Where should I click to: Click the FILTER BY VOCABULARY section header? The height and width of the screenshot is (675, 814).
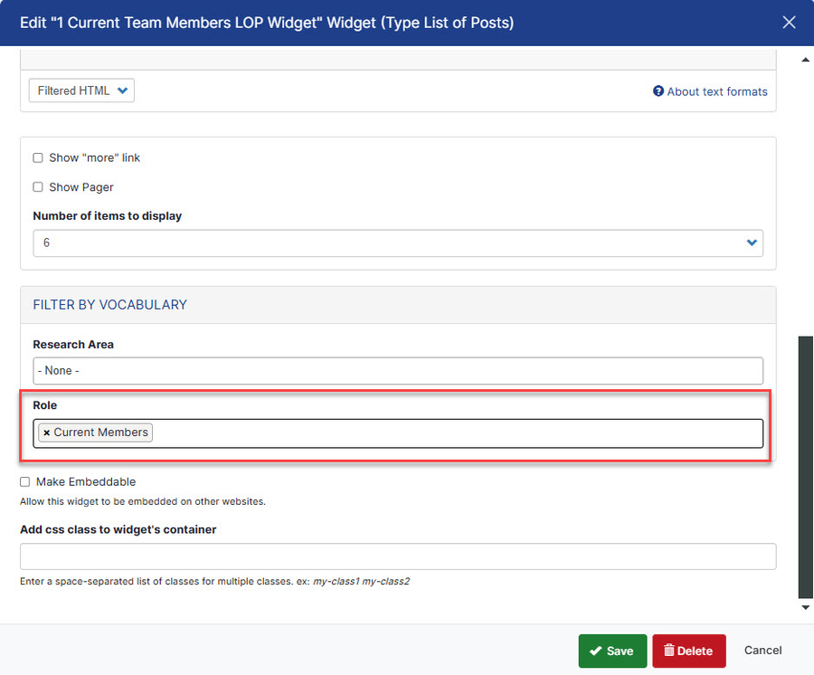109,305
